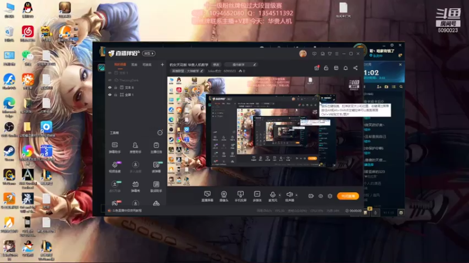This screenshot has width=469, height=263.
Task: Close the League client timer panel
Action: coord(400,64)
